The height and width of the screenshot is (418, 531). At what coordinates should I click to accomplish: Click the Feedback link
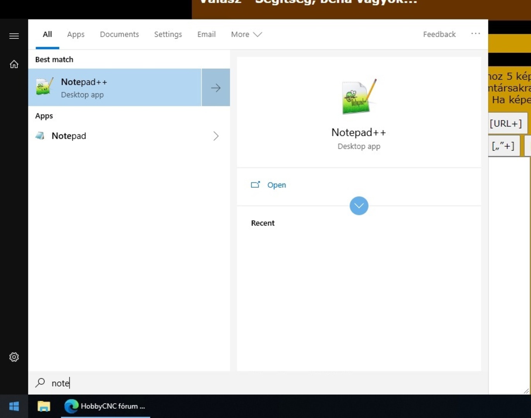439,34
